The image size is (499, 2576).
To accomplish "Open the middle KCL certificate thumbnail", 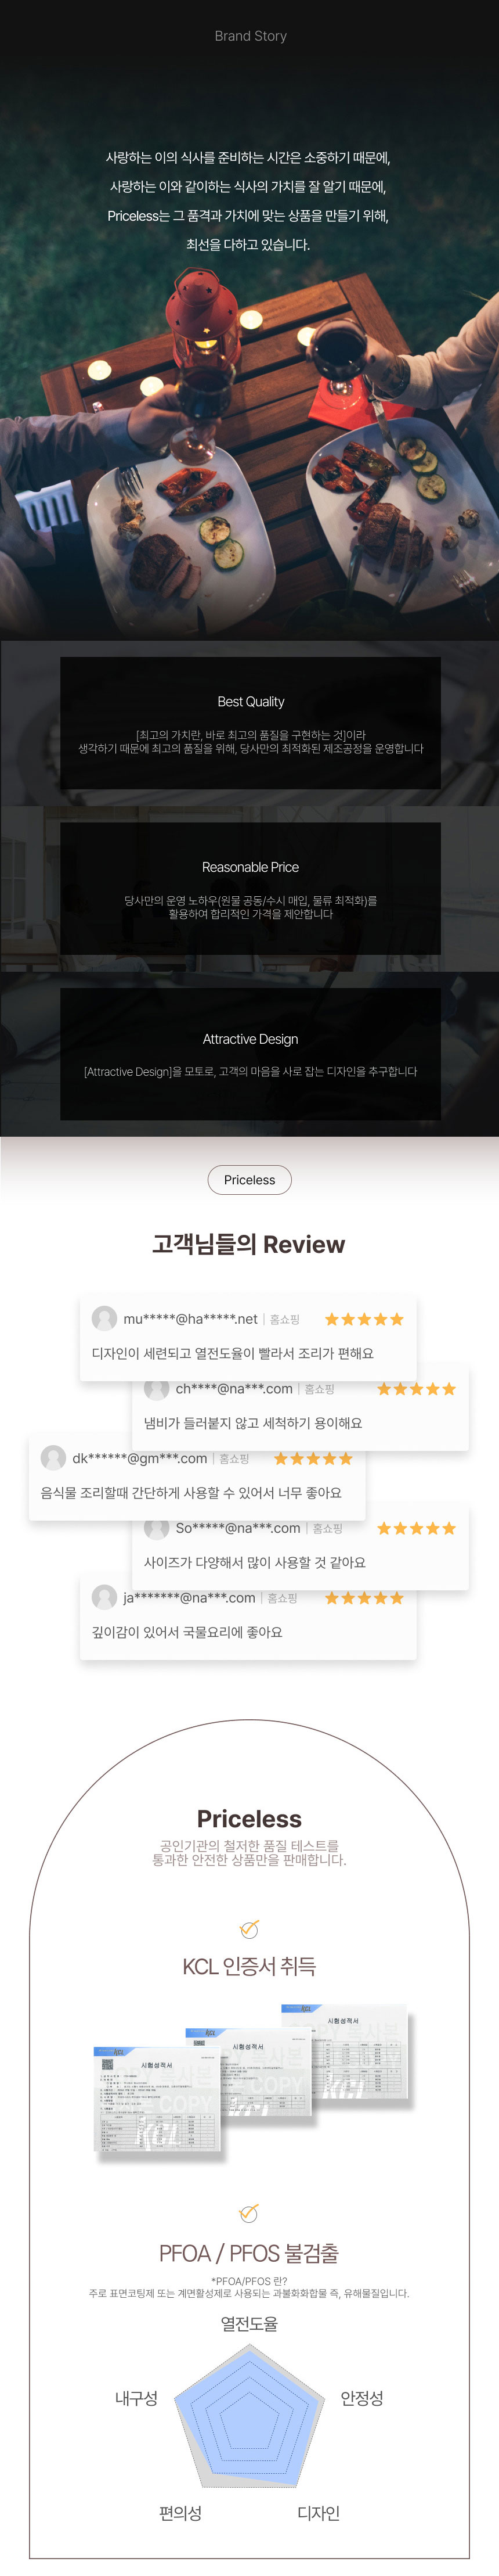I will (248, 2073).
